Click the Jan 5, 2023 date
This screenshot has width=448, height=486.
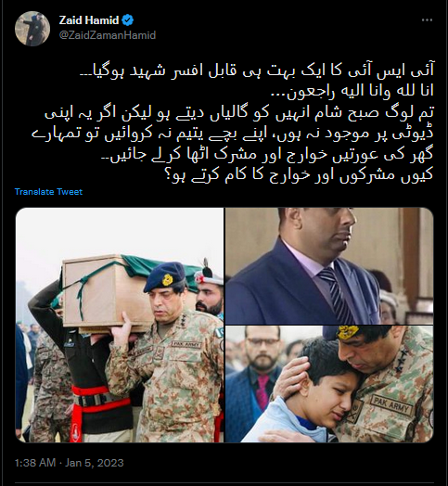point(95,463)
